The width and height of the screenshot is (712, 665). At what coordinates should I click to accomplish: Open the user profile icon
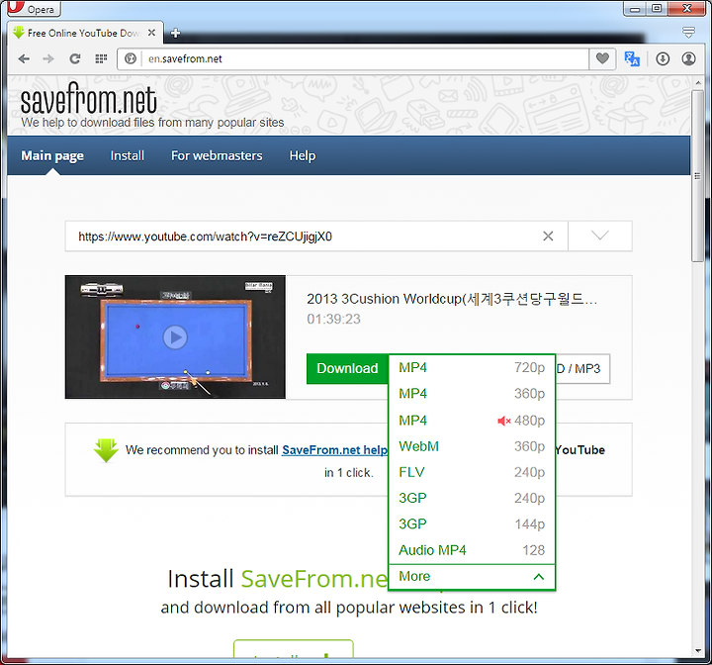pos(688,58)
